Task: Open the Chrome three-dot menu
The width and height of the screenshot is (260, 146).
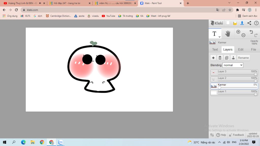Action: pyautogui.click(x=256, y=10)
